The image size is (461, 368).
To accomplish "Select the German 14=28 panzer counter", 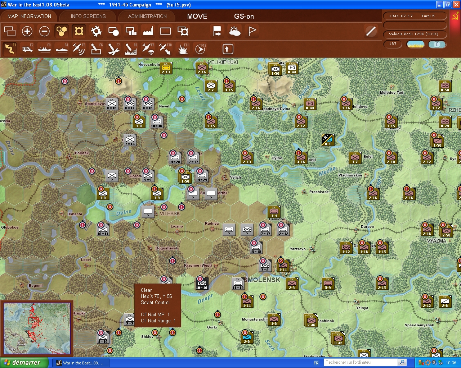I will click(175, 158).
